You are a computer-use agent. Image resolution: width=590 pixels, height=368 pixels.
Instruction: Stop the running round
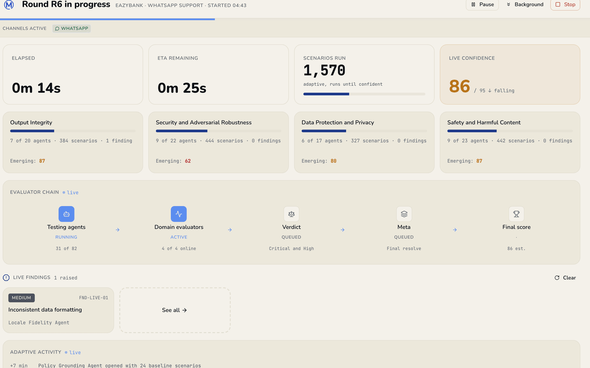tap(565, 4)
